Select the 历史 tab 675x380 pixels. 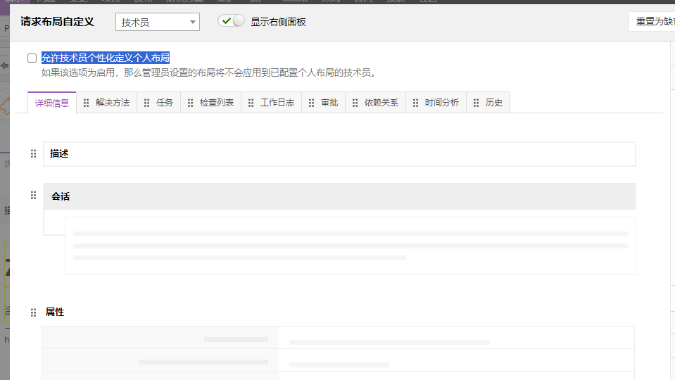coord(493,103)
